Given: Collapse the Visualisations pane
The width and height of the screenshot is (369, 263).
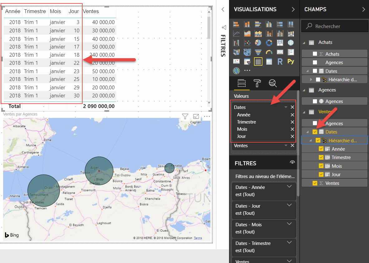Looking at the screenshot, I should pos(293,9).
